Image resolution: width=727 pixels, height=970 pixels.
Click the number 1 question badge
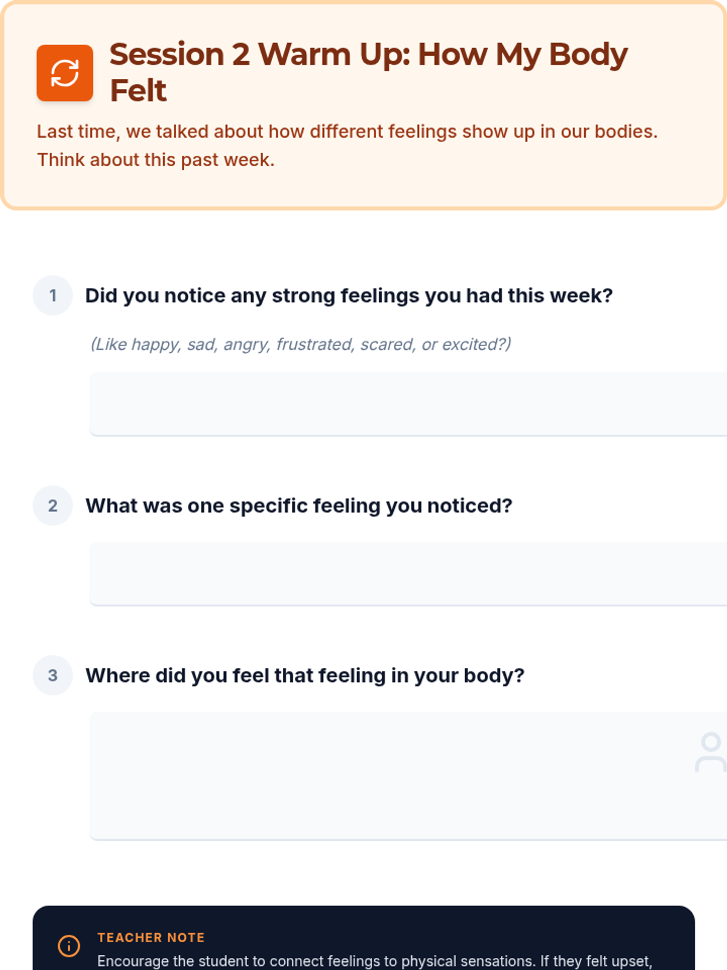point(53,296)
